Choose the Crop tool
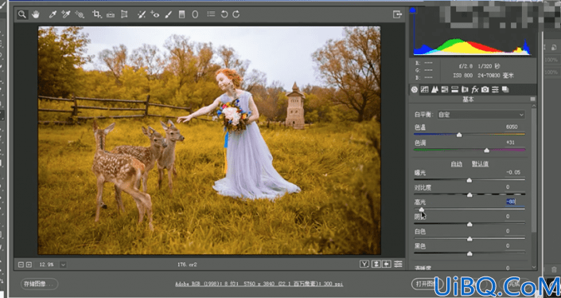Image resolution: width=561 pixels, height=298 pixels. (x=96, y=14)
